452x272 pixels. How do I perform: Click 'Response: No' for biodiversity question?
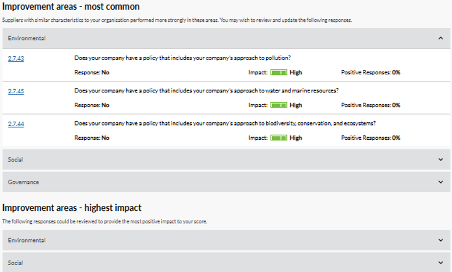92,138
